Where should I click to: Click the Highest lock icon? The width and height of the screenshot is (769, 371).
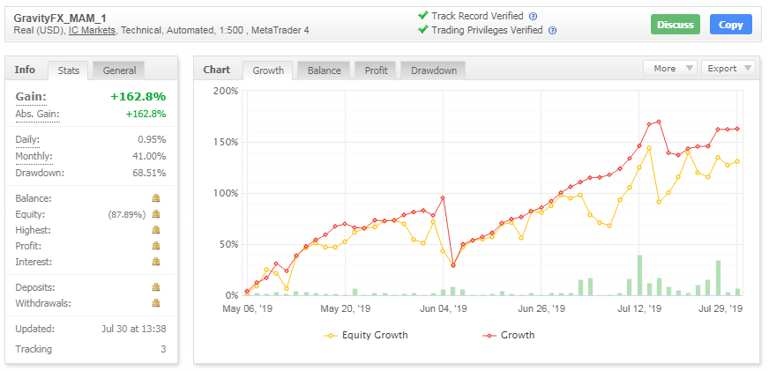point(155,230)
